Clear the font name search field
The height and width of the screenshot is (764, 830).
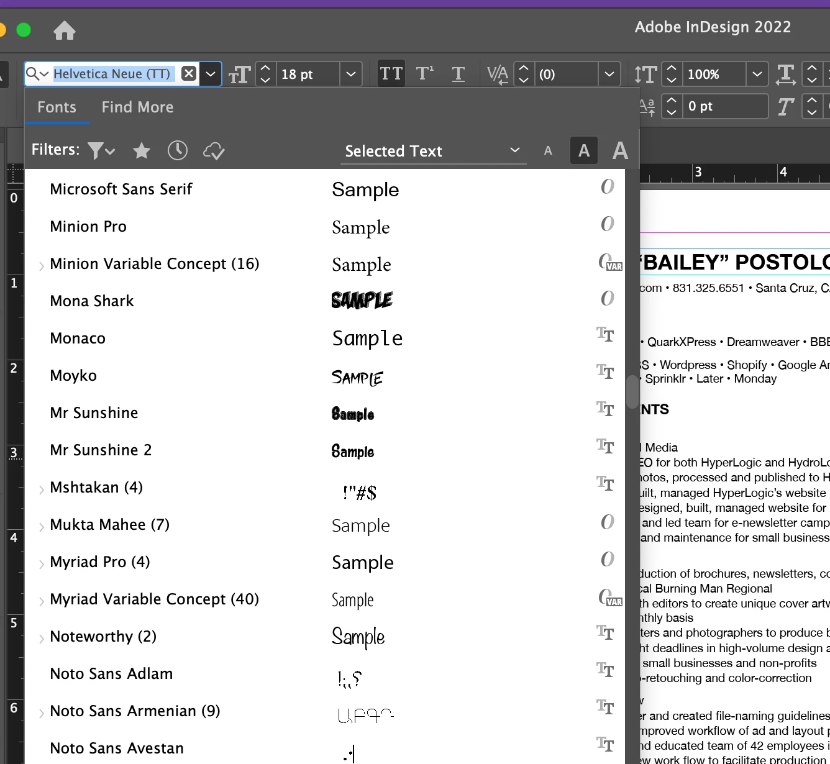(189, 74)
